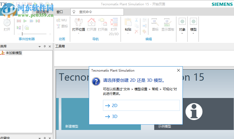
Task: Click the Open 2D/3D switch icon
Action: pyautogui.click(x=114, y=22)
